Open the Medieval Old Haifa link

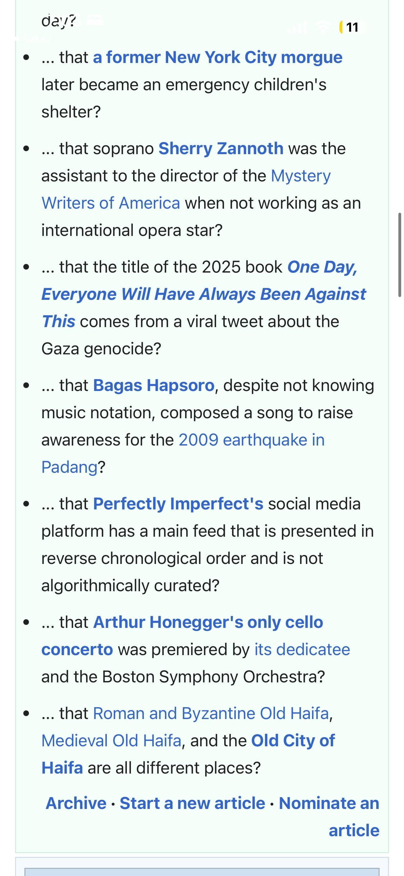[x=111, y=740]
